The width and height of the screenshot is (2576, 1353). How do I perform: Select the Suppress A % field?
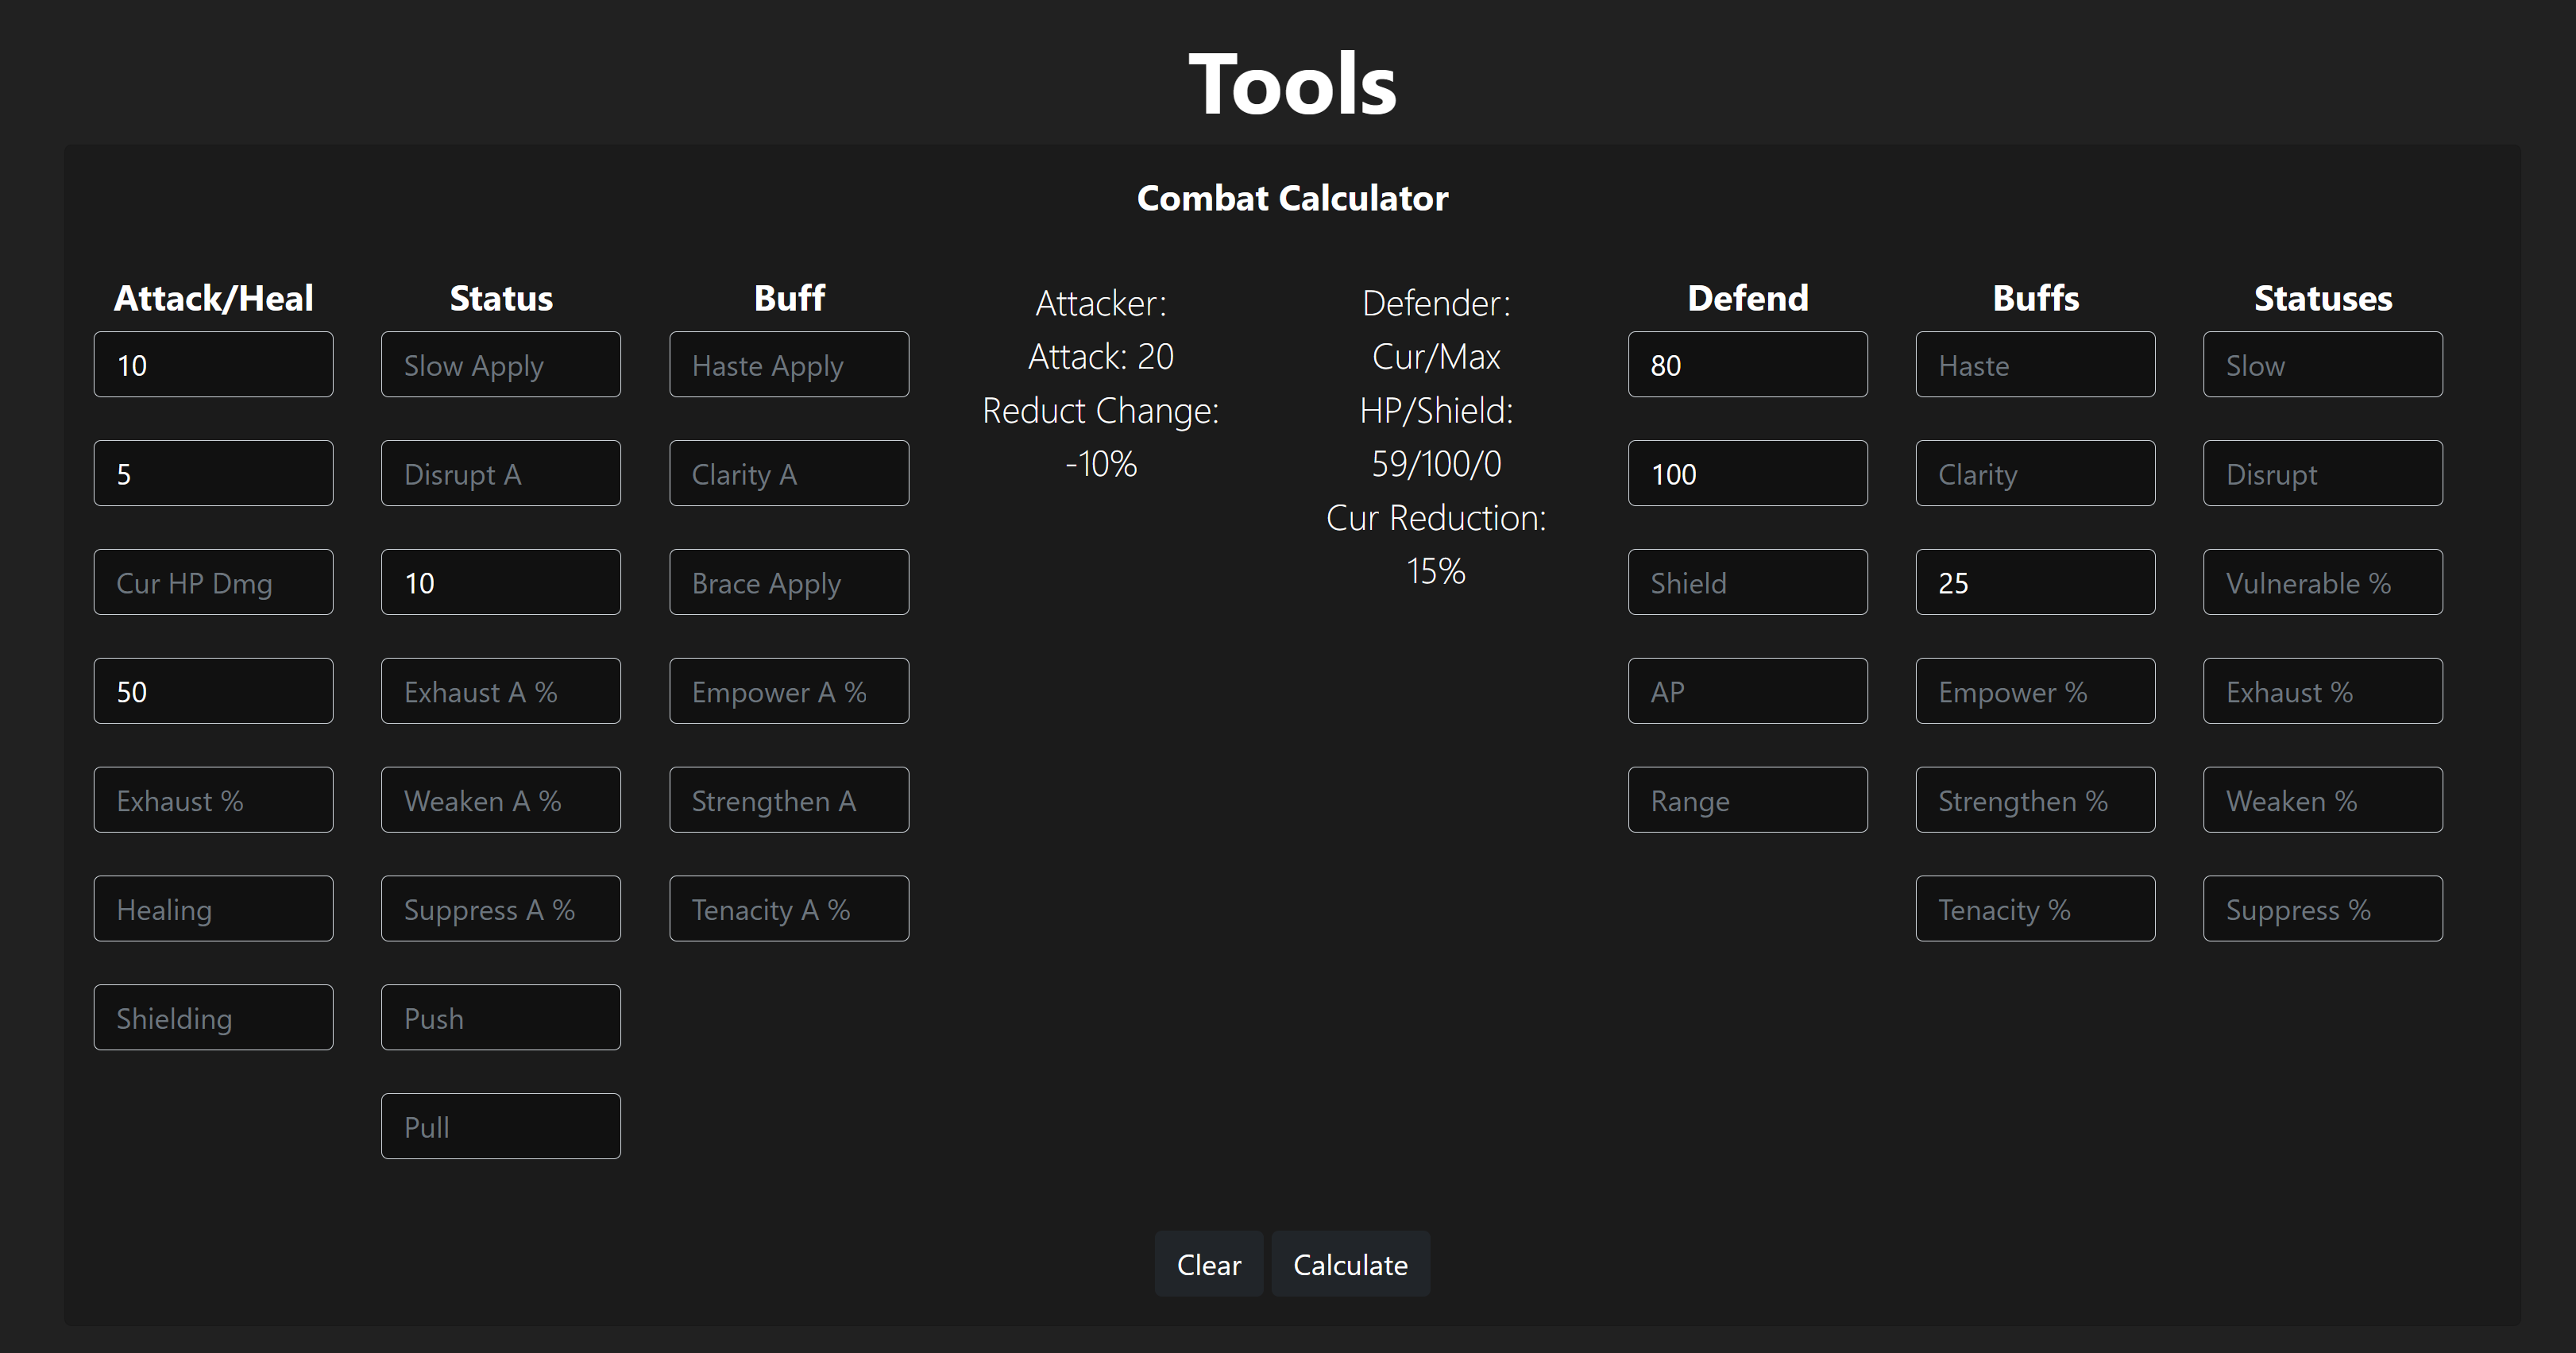(501, 909)
